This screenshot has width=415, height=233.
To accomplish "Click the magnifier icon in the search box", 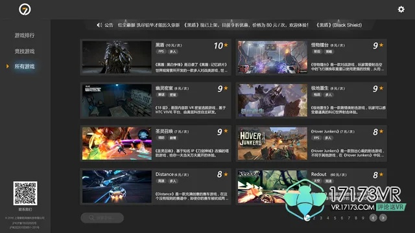I will [x=91, y=217].
